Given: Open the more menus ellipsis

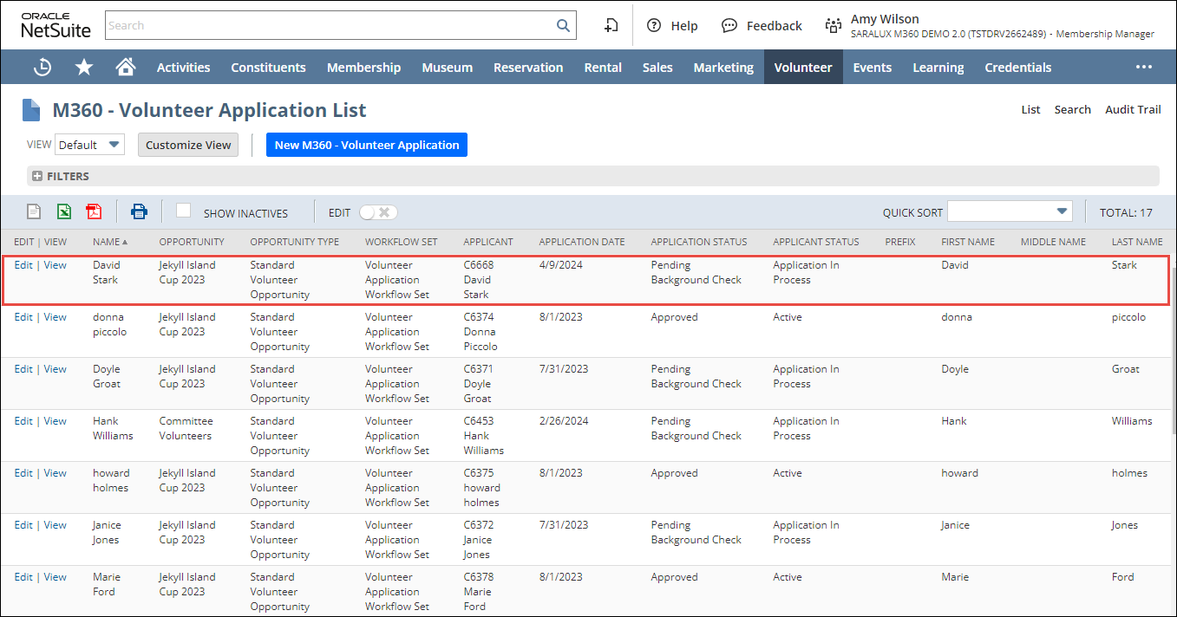Looking at the screenshot, I should click(x=1144, y=68).
